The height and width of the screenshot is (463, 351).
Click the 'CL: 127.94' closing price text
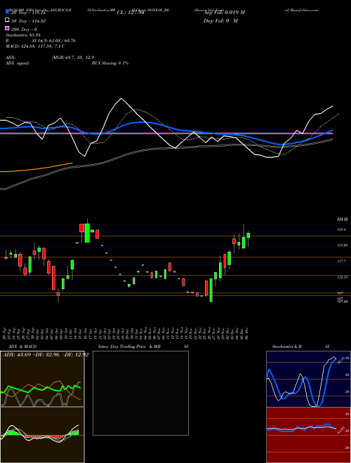click(131, 13)
